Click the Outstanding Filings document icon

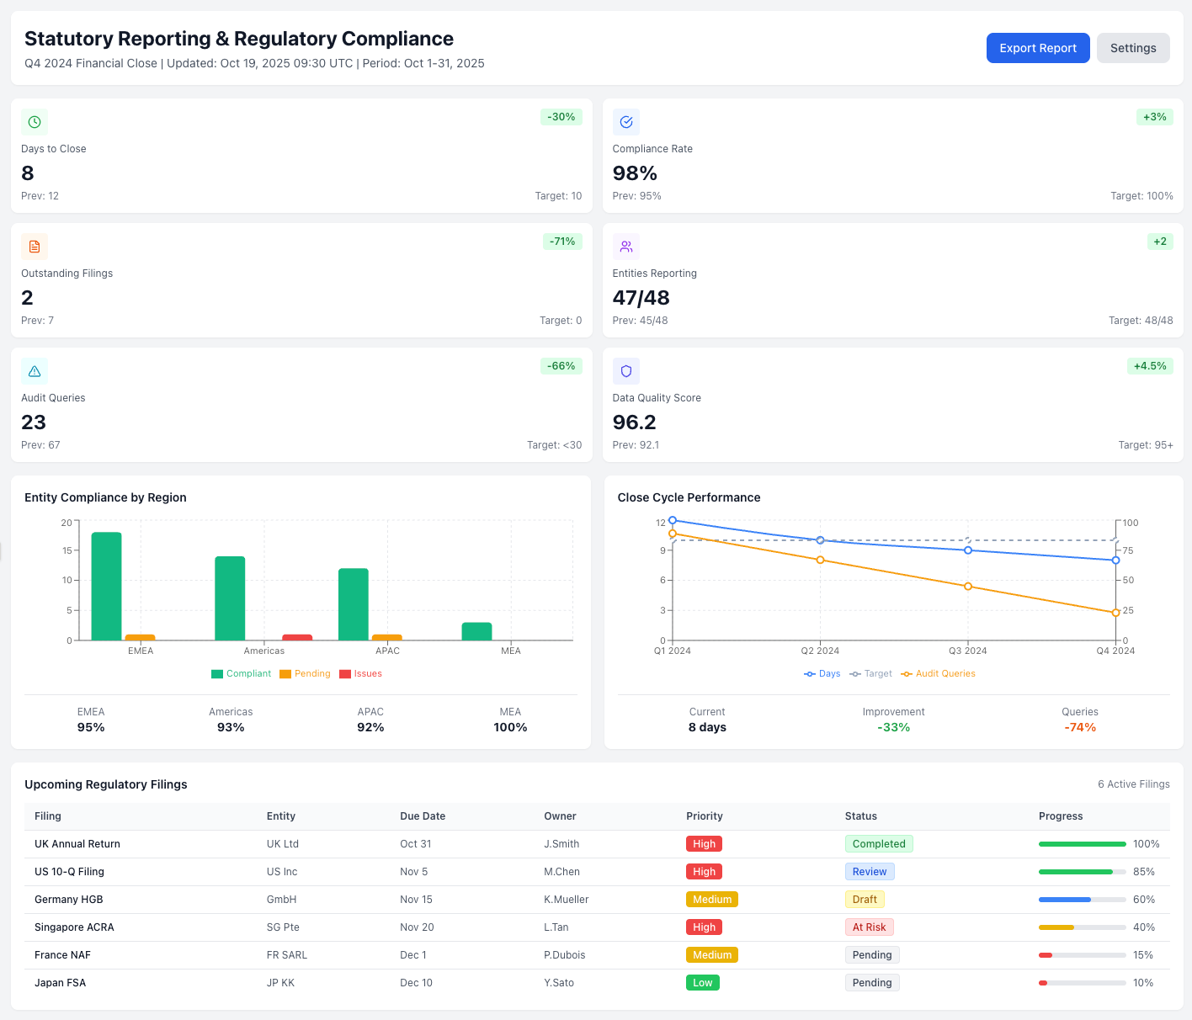[x=35, y=247]
